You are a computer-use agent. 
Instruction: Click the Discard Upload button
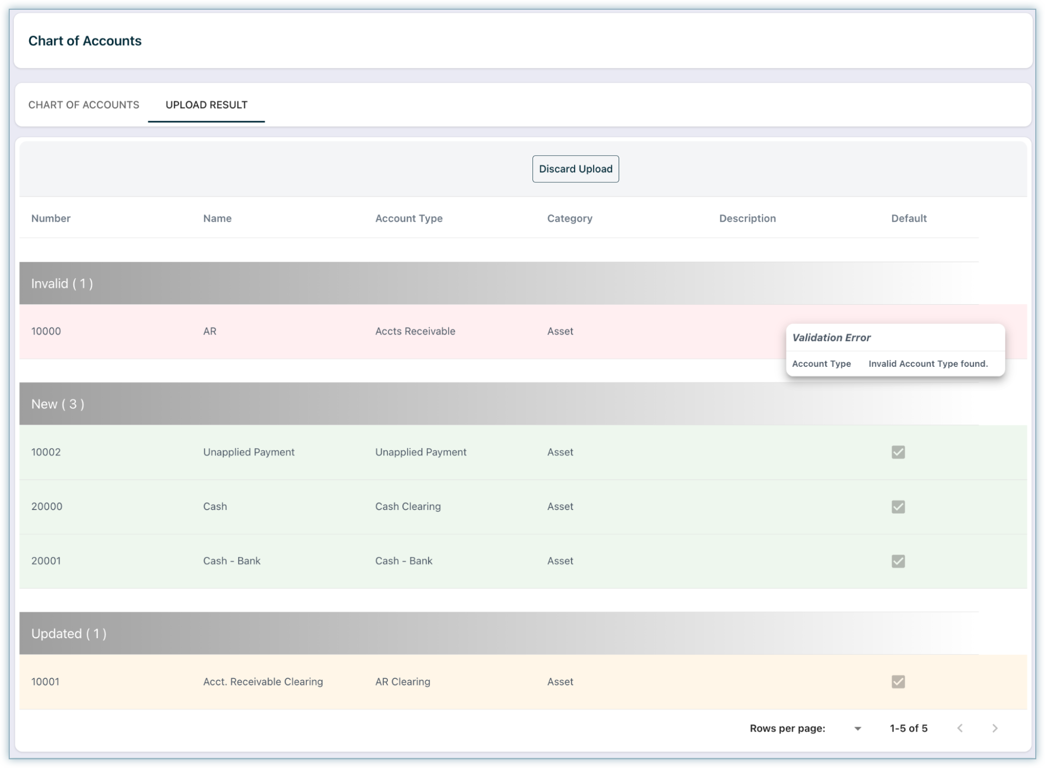click(x=575, y=169)
